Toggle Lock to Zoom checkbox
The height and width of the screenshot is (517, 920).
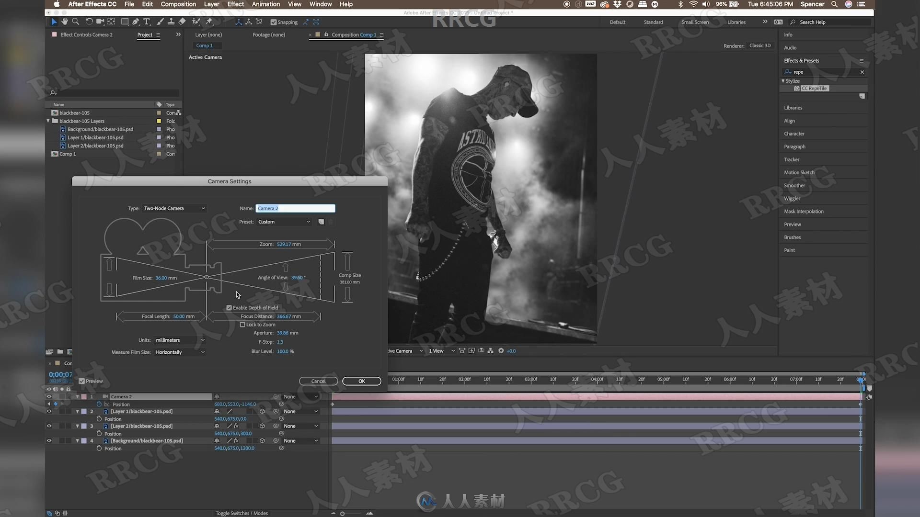(242, 324)
